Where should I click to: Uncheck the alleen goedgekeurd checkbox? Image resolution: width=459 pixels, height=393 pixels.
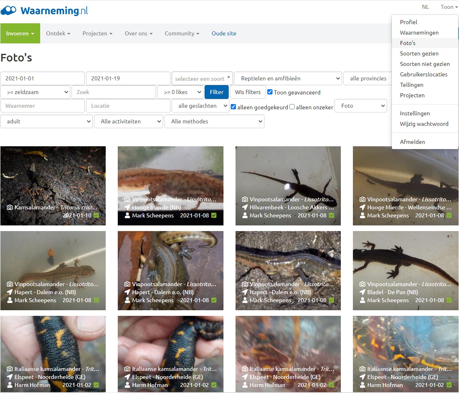tap(233, 107)
